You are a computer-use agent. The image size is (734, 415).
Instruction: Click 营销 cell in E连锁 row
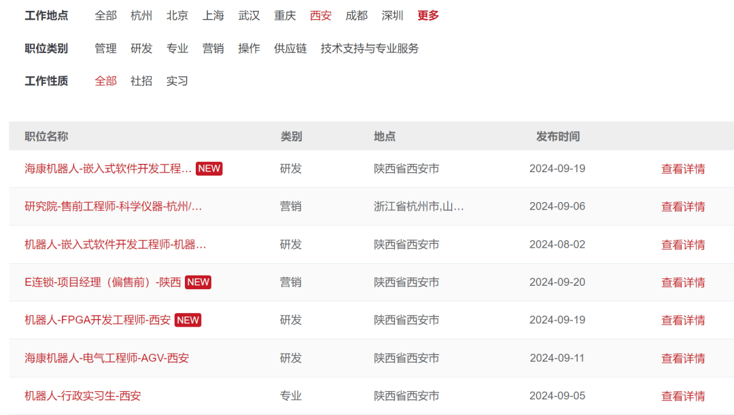[x=291, y=282]
